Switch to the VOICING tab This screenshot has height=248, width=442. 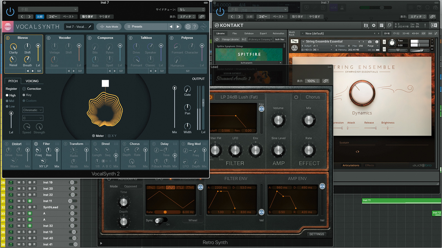32,81
